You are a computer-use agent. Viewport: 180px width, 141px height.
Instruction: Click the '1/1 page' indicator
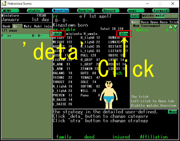pyautogui.click(x=9, y=30)
